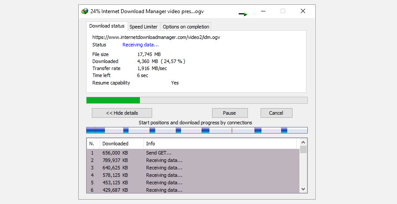Switch to the Download status tab
This screenshot has height=204, width=397.
[107, 26]
